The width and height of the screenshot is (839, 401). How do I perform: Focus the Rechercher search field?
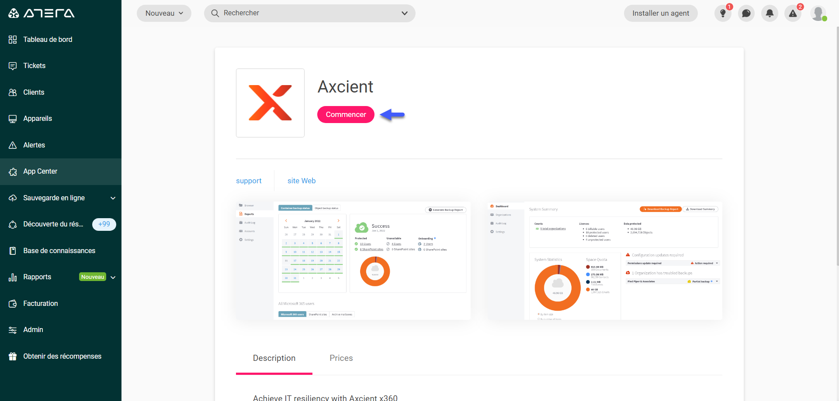click(309, 13)
